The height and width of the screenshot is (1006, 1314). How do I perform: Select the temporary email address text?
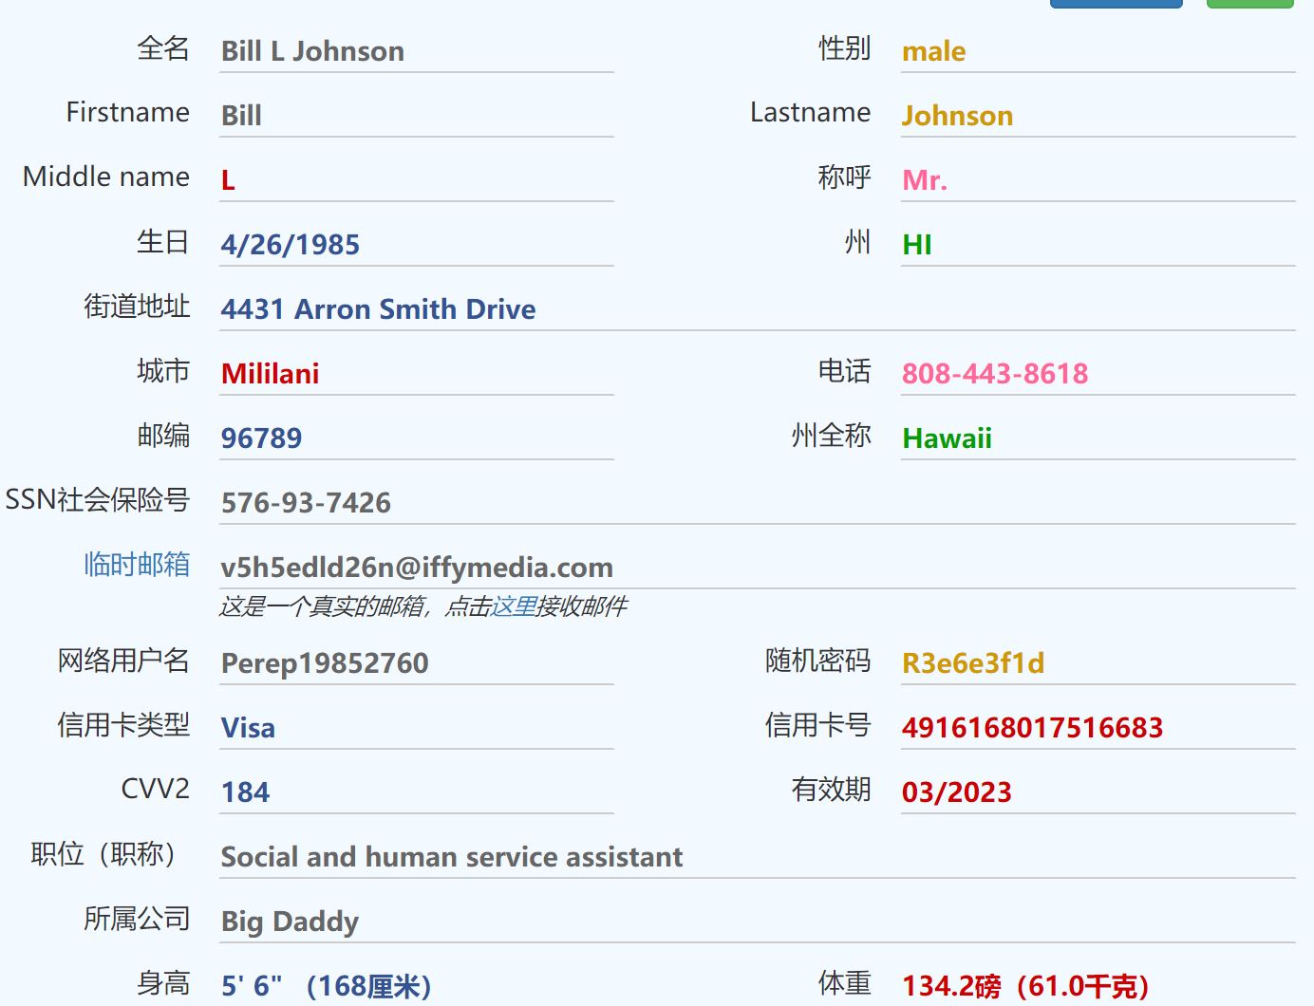(417, 568)
